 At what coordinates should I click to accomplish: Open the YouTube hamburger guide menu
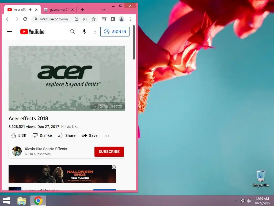click(10, 32)
